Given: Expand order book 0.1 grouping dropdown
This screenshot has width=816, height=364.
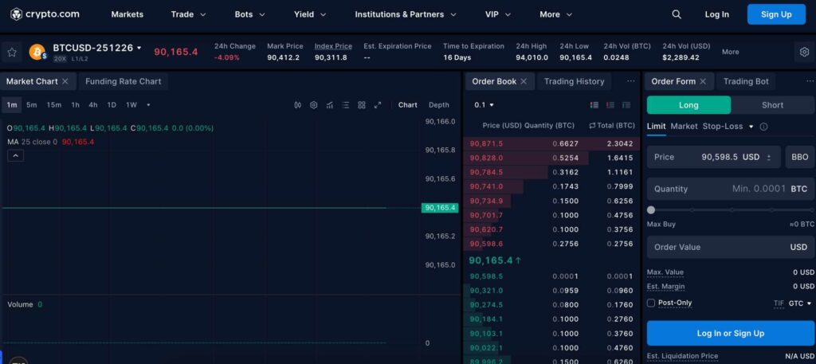Looking at the screenshot, I should point(484,105).
